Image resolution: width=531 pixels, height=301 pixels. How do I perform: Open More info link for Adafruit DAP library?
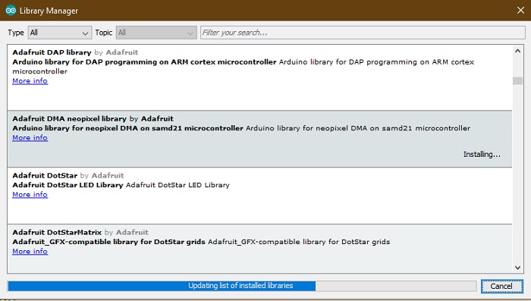point(30,81)
